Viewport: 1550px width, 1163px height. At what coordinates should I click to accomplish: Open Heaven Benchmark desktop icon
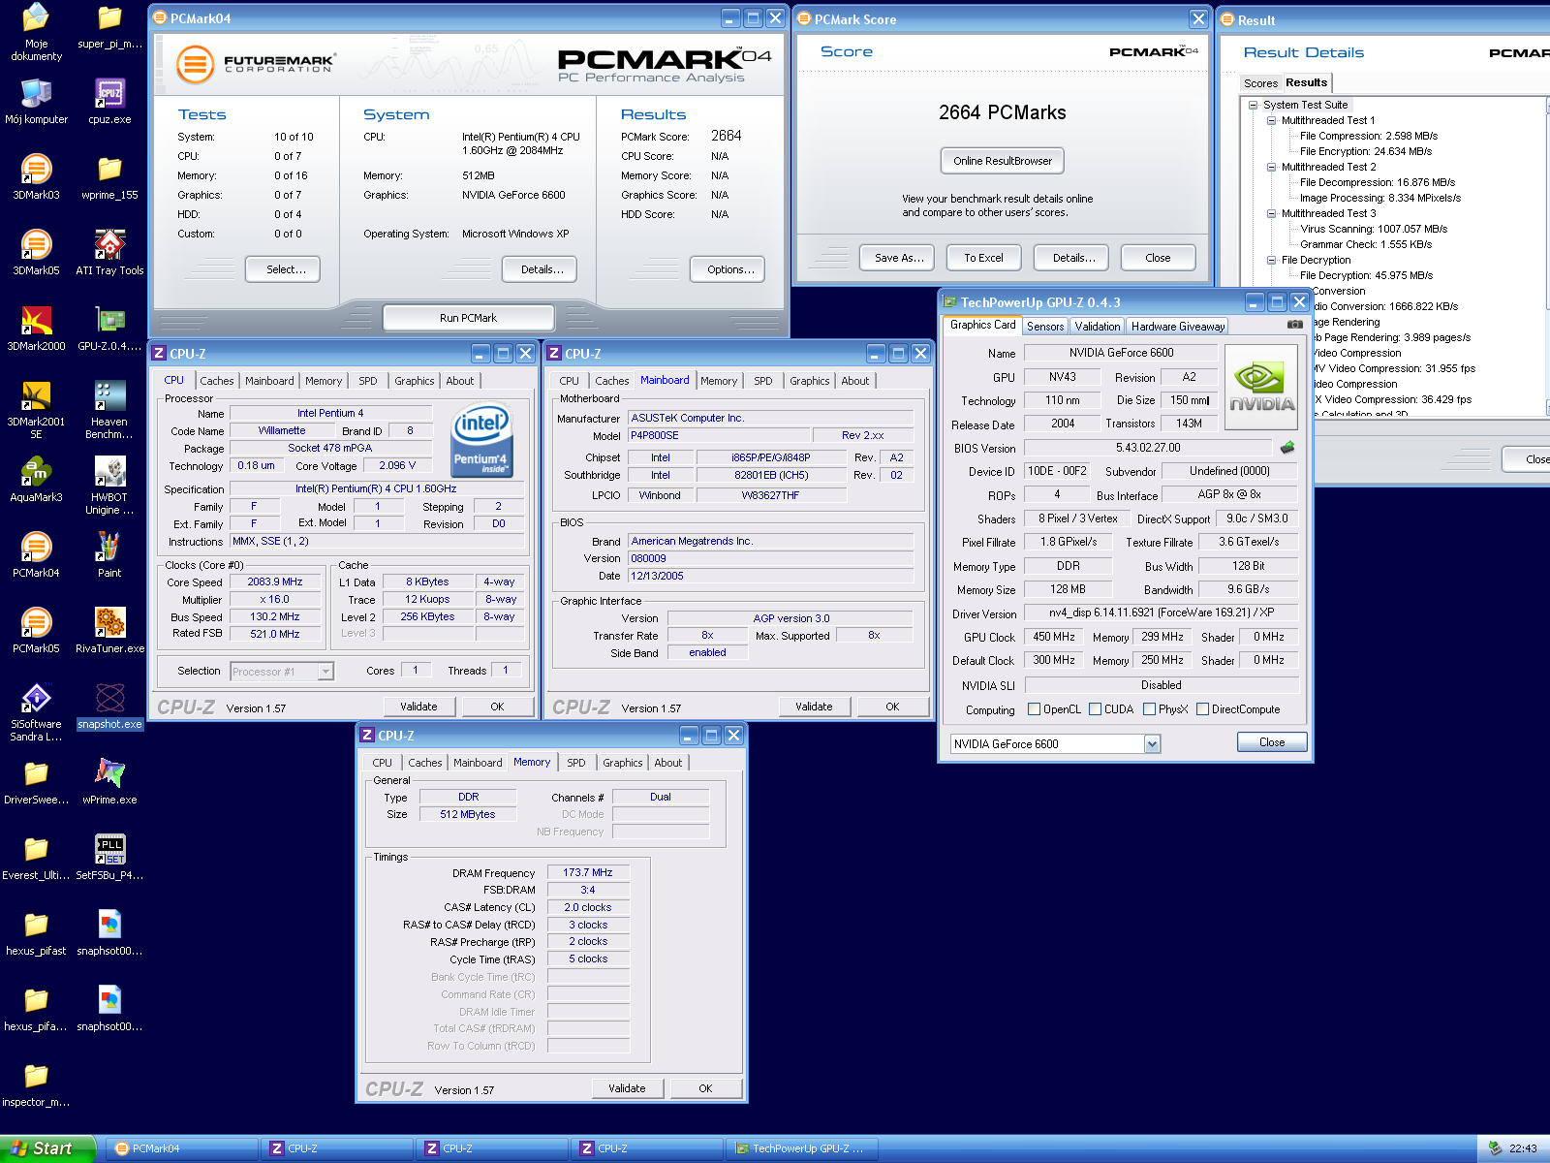[x=109, y=411]
